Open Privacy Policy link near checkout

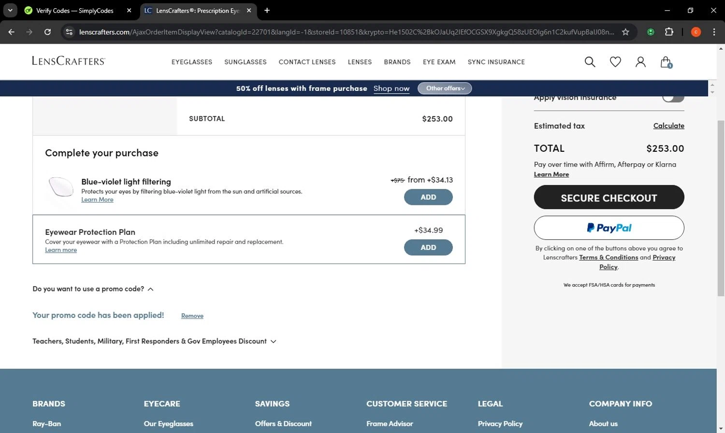click(x=637, y=262)
